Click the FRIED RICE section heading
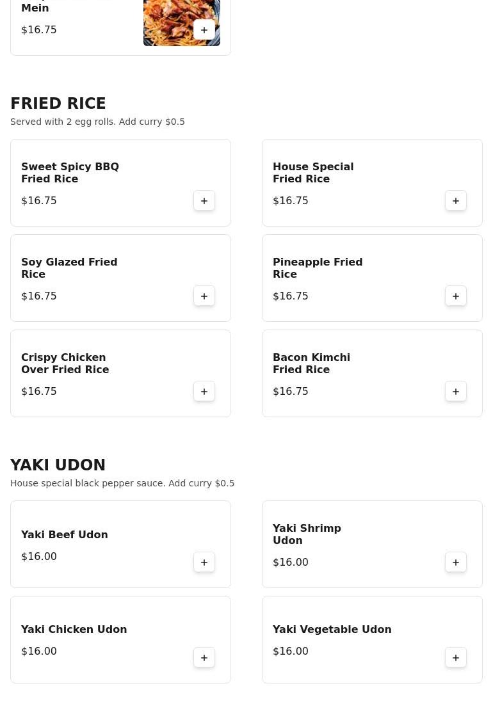 pos(58,104)
